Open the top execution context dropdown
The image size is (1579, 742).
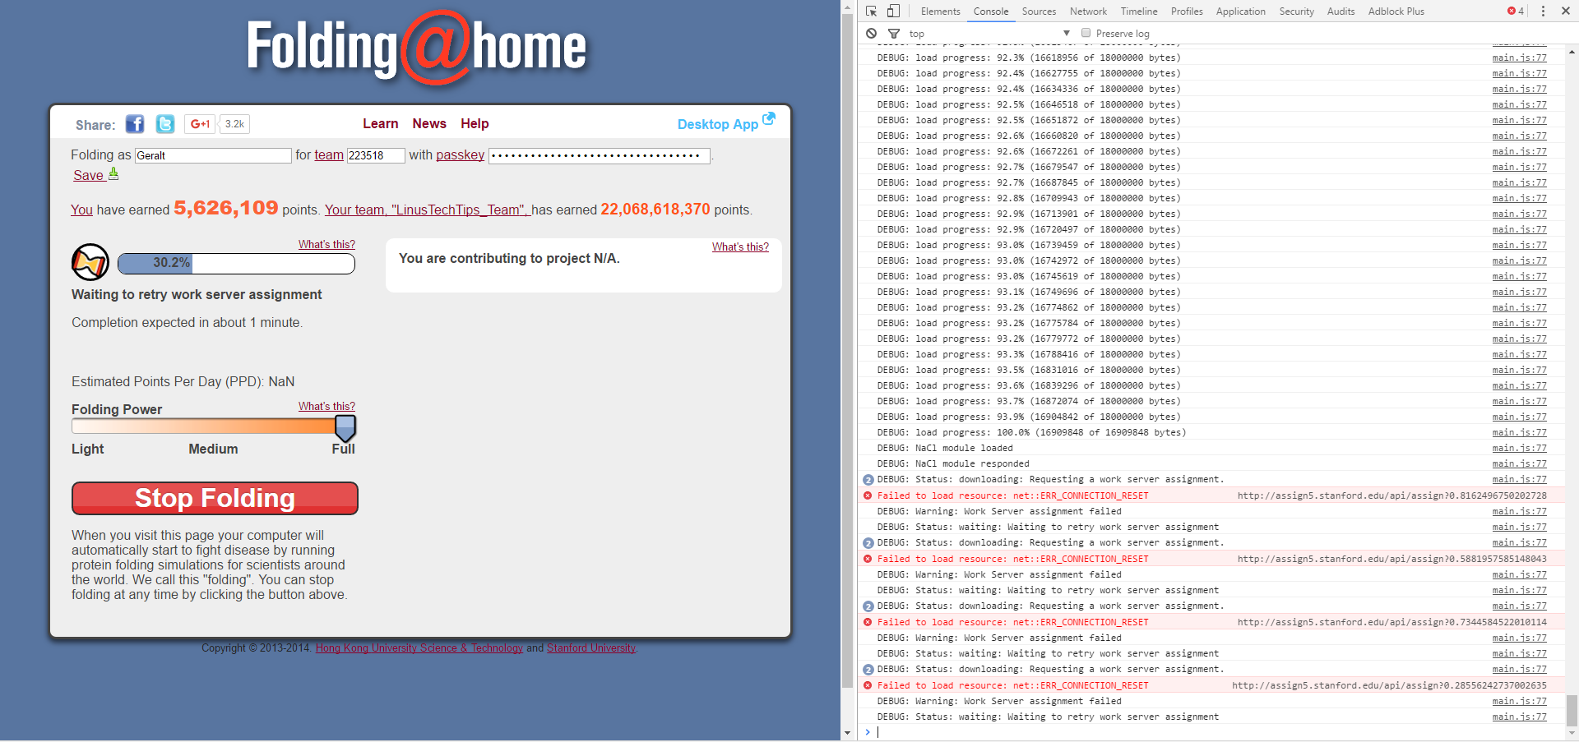click(x=989, y=34)
